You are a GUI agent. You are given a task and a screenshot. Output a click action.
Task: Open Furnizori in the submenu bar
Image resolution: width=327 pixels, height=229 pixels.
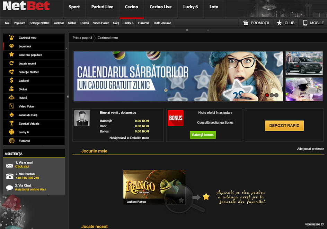pyautogui.click(x=143, y=23)
